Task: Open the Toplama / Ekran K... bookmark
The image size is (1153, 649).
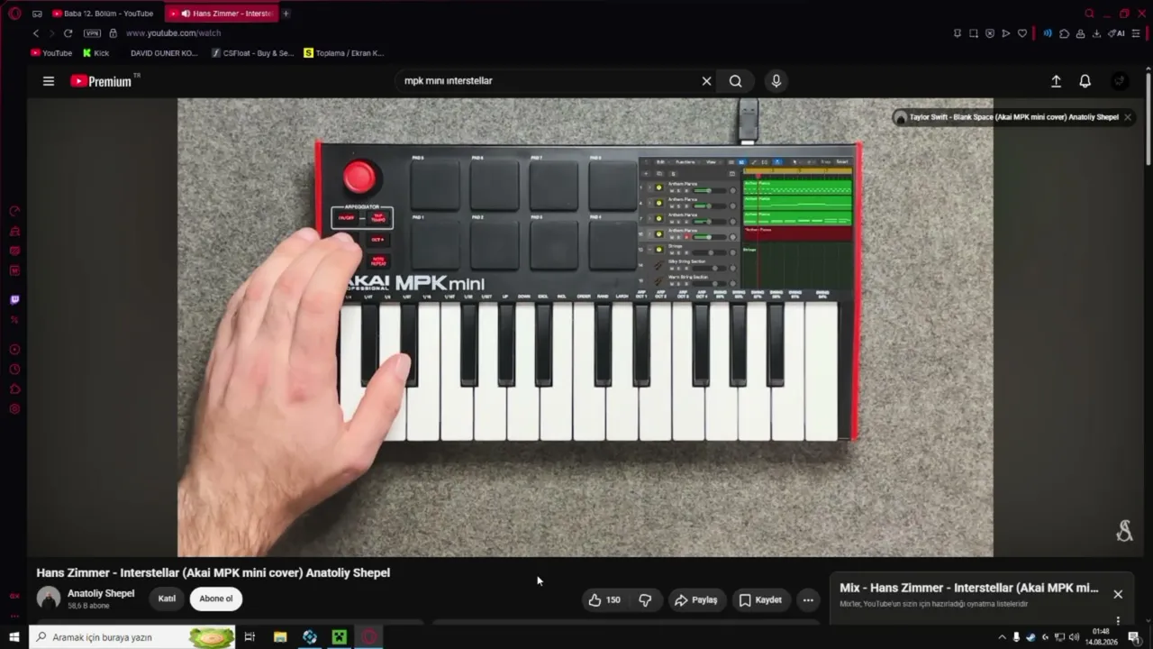Action: [344, 53]
